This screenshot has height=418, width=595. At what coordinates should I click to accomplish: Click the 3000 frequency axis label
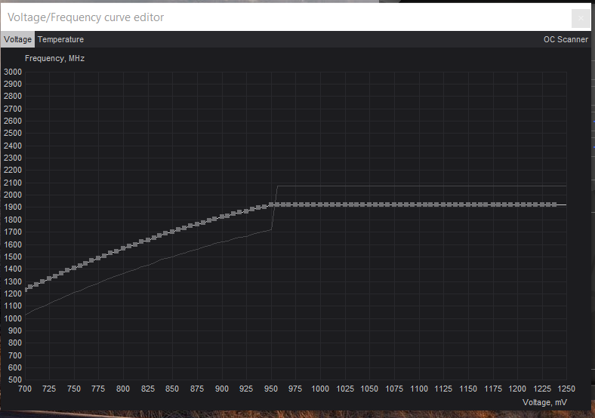[x=13, y=72]
